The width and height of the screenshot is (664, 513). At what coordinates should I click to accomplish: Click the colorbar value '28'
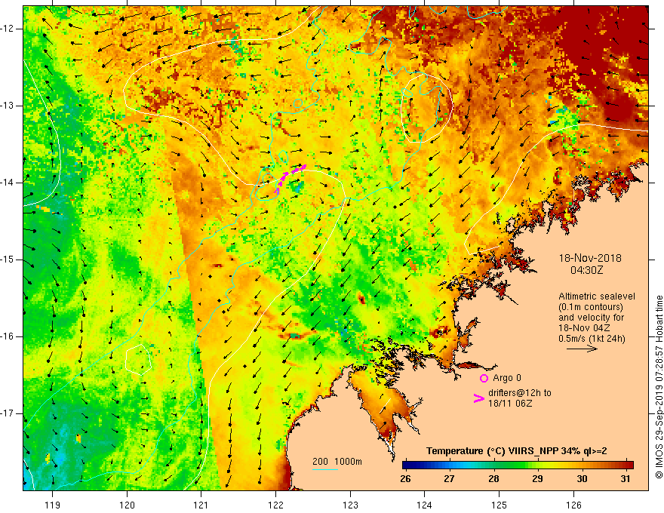tap(493, 478)
